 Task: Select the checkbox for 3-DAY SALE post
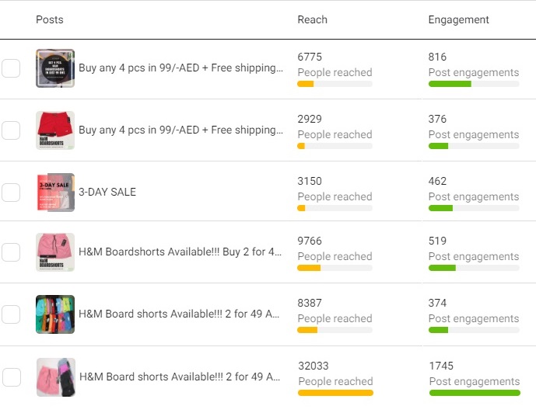click(11, 193)
